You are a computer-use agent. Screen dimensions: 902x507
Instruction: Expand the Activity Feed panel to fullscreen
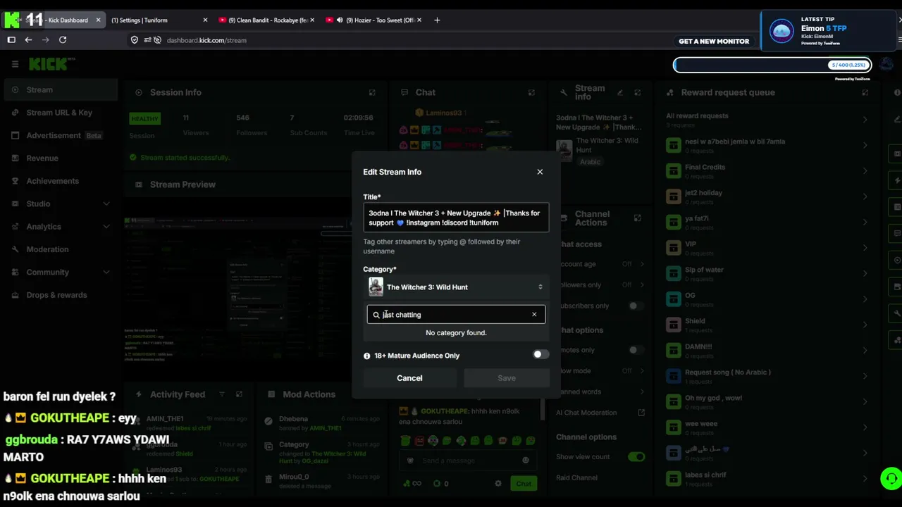coord(239,394)
